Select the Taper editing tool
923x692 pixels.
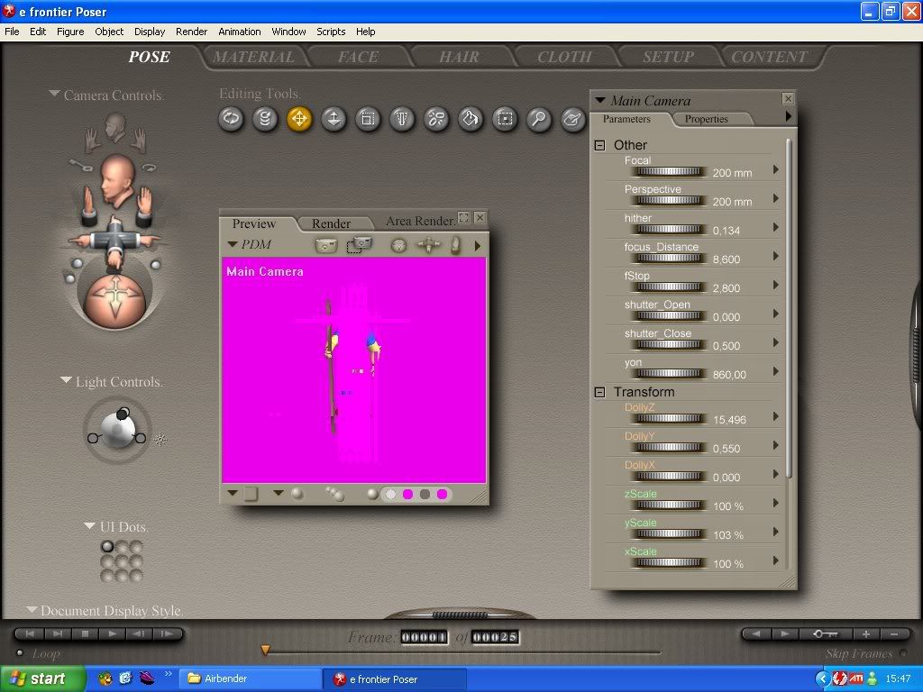pos(402,119)
